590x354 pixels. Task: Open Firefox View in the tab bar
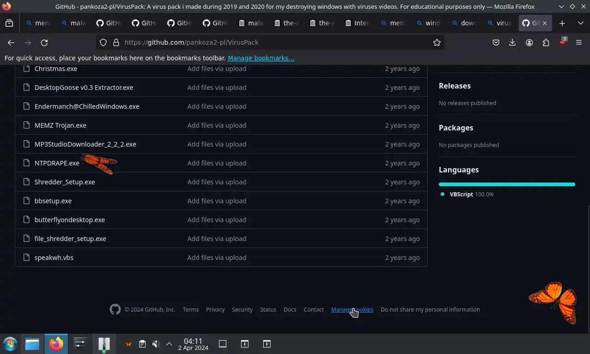pyautogui.click(x=9, y=23)
